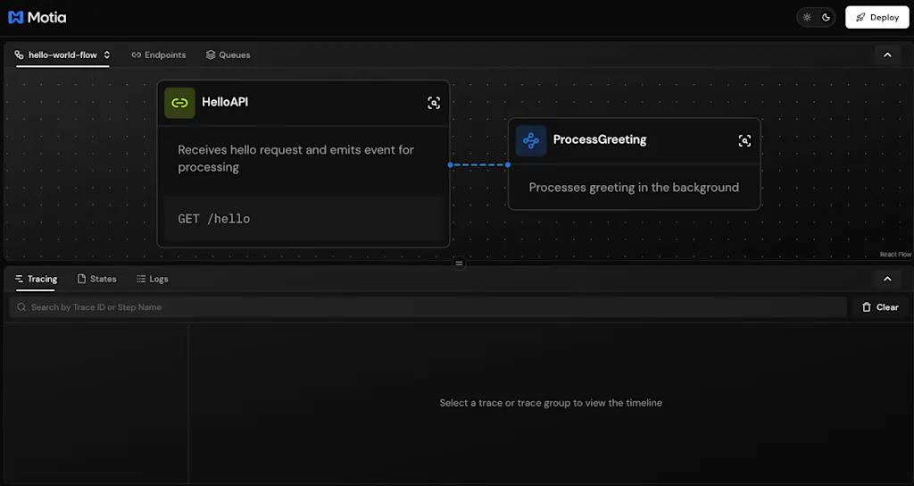This screenshot has height=486, width=914.
Task: Click the Deploy button
Action: pos(877,18)
